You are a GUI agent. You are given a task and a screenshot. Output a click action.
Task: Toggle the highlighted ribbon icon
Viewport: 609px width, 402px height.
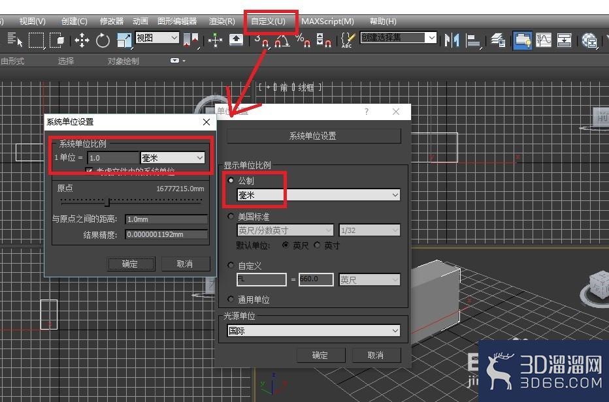[x=522, y=40]
